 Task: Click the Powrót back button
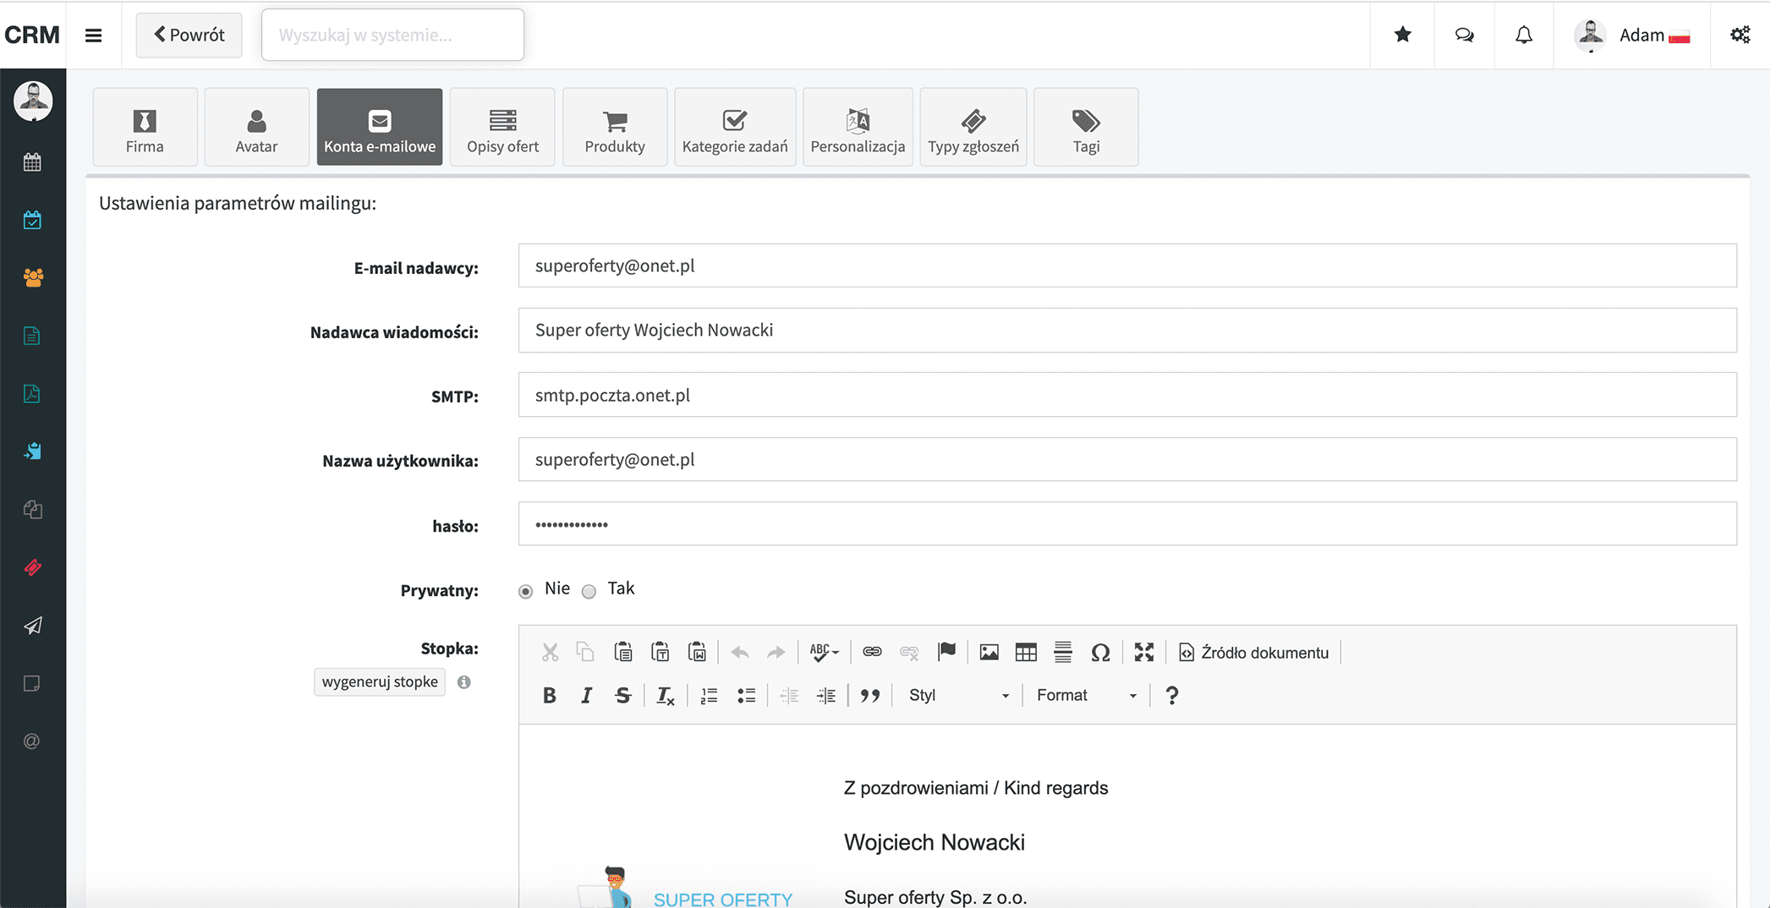189,35
